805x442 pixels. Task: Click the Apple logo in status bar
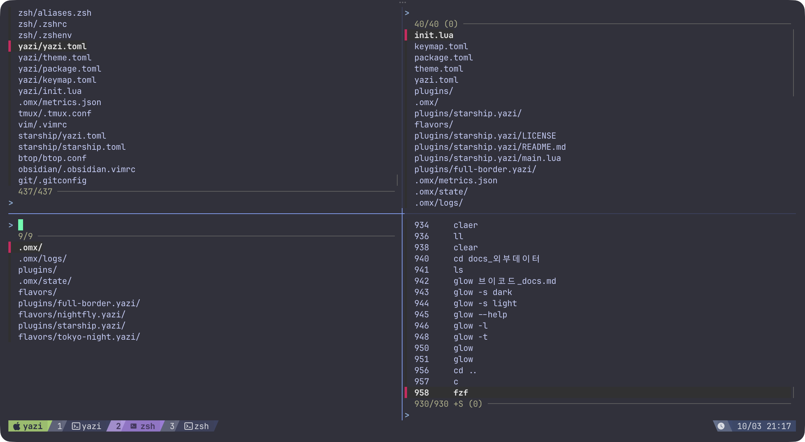[x=16, y=426]
